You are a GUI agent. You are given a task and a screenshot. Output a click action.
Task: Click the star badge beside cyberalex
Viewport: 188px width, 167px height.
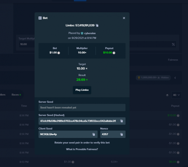[82, 33]
